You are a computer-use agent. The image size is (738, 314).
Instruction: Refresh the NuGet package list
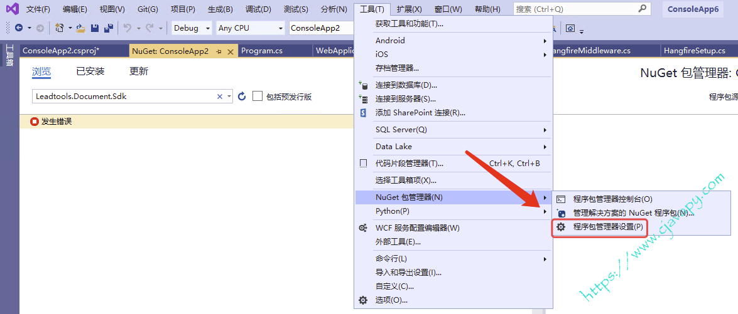click(x=242, y=97)
